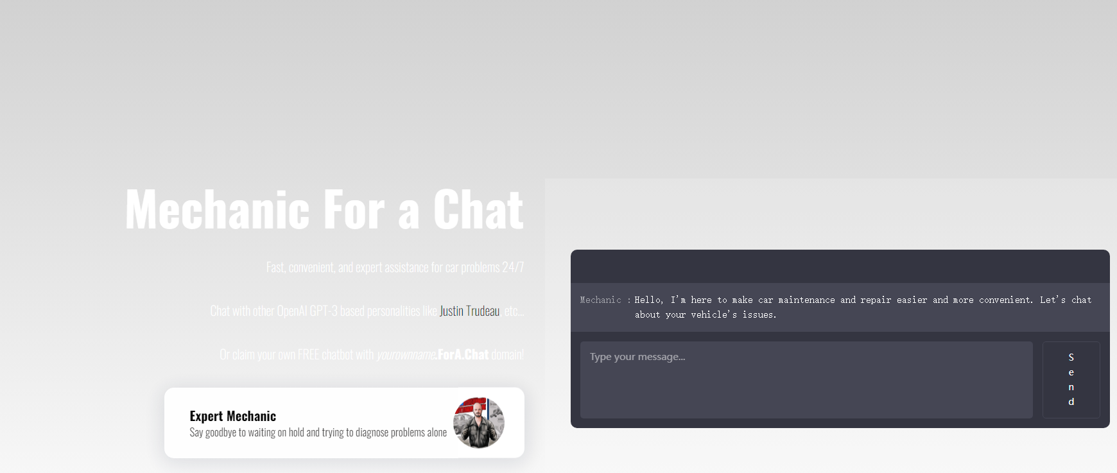Click 'about your vehicle's issues.' message line
The image size is (1117, 473).
coord(706,314)
